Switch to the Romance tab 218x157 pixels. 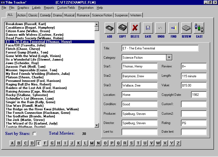pyautogui.click(x=83, y=15)
